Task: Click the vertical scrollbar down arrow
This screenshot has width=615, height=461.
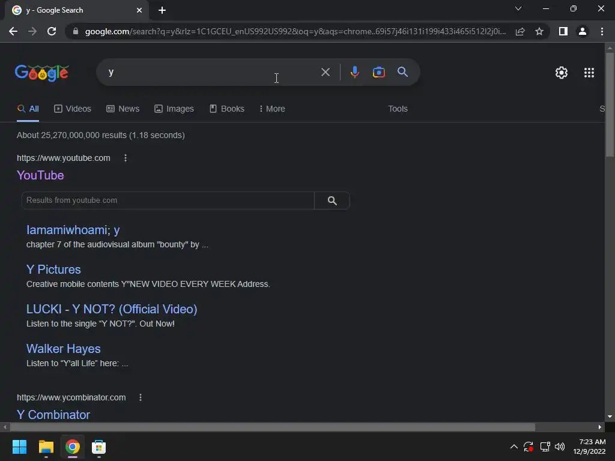Action: pos(610,417)
